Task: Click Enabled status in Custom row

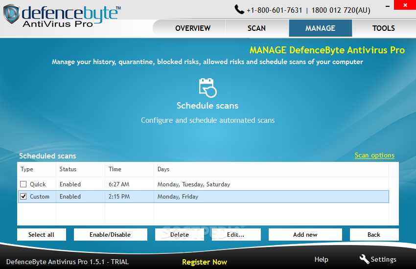Action: pyautogui.click(x=70, y=197)
